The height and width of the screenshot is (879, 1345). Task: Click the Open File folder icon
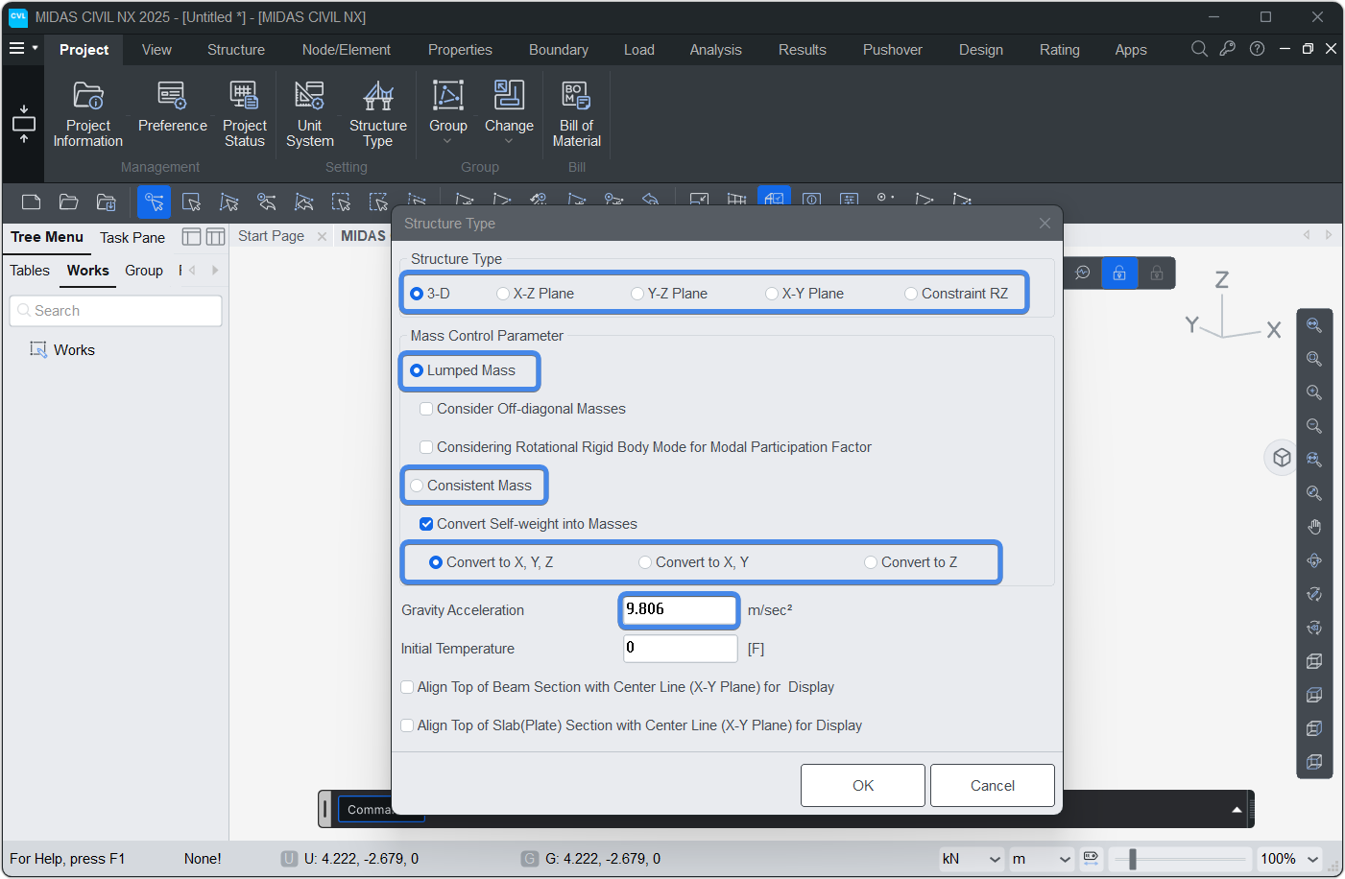click(68, 202)
